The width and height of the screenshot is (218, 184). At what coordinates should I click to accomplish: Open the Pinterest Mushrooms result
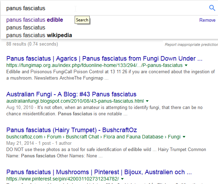point(99,172)
